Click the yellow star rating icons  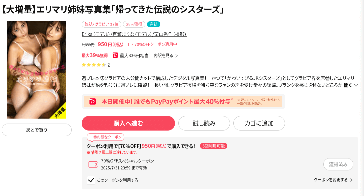click(94, 65)
